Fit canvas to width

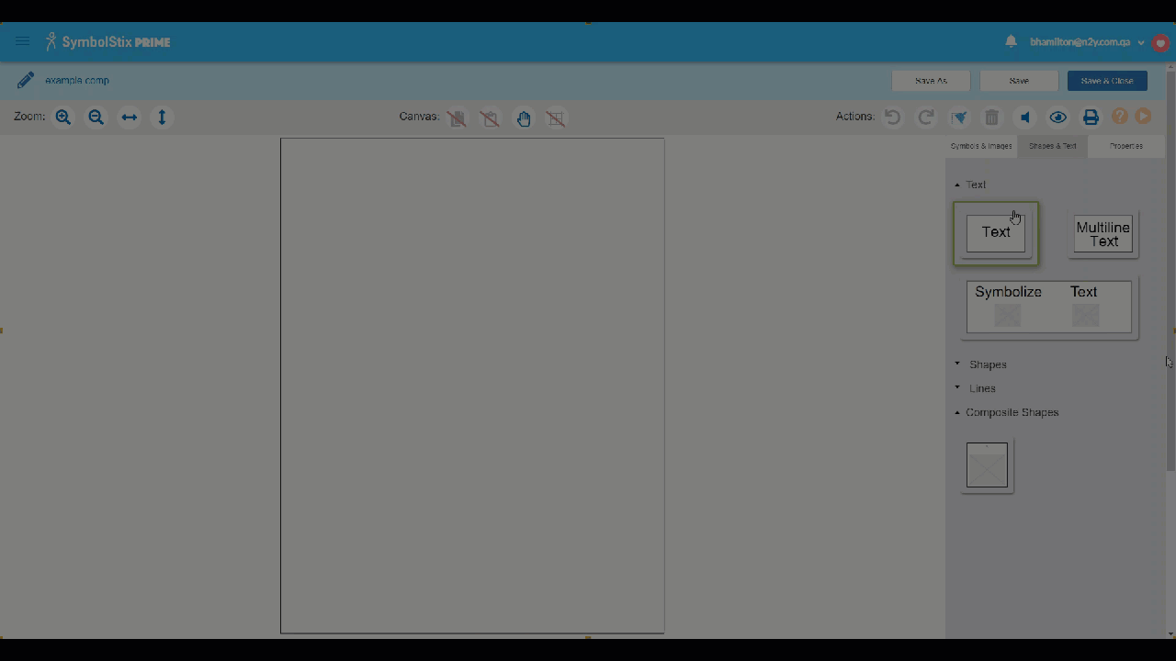[x=129, y=117]
